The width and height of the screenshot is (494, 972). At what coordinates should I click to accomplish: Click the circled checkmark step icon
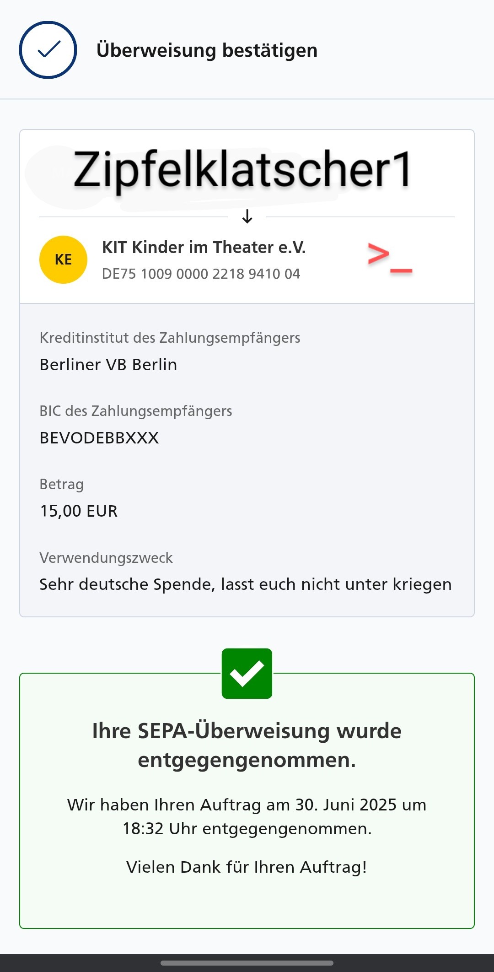pyautogui.click(x=48, y=50)
